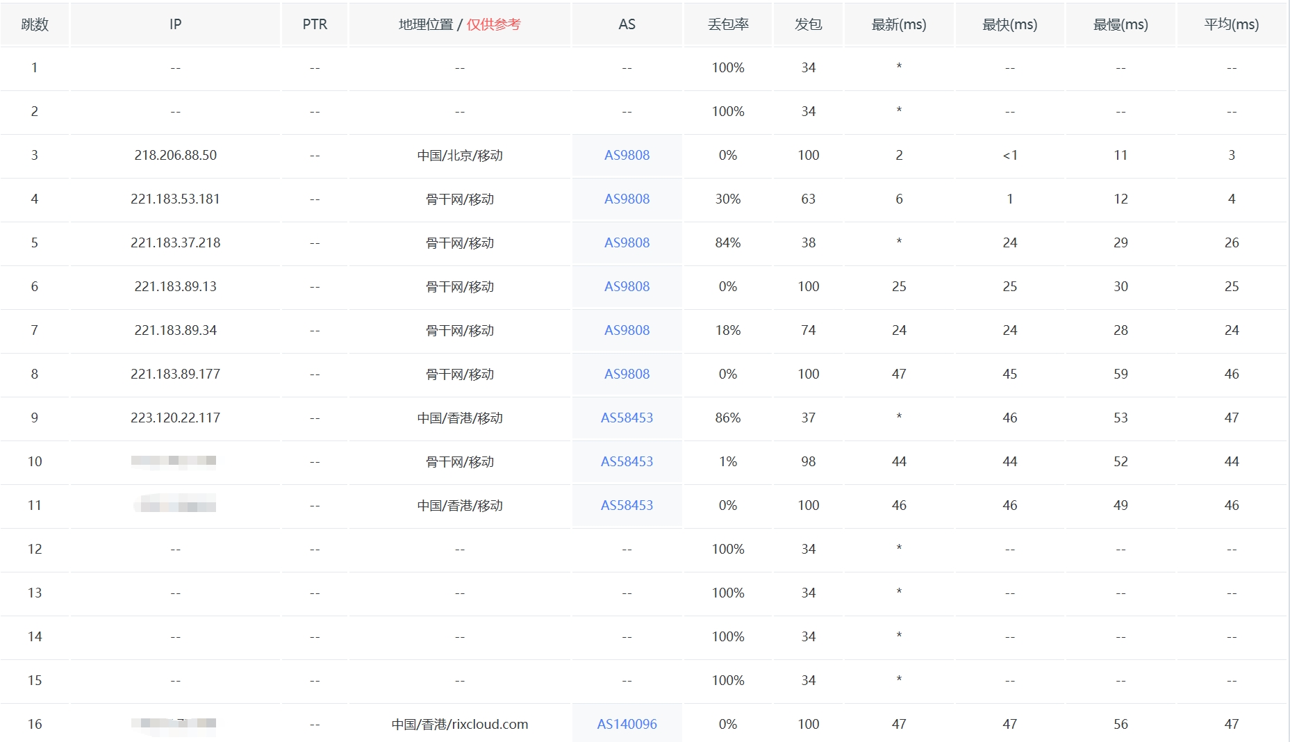
Task: Click the 中国/北京/移动 location cell
Action: [459, 155]
